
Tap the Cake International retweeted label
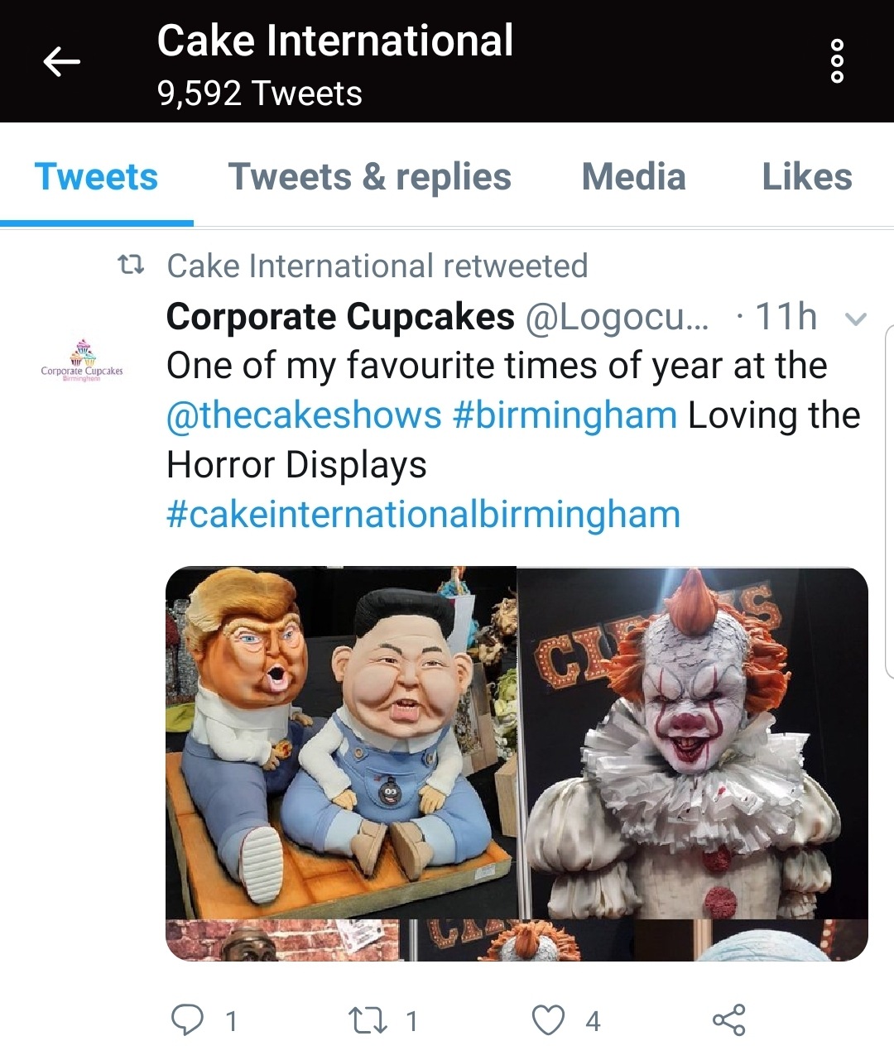pos(377,266)
